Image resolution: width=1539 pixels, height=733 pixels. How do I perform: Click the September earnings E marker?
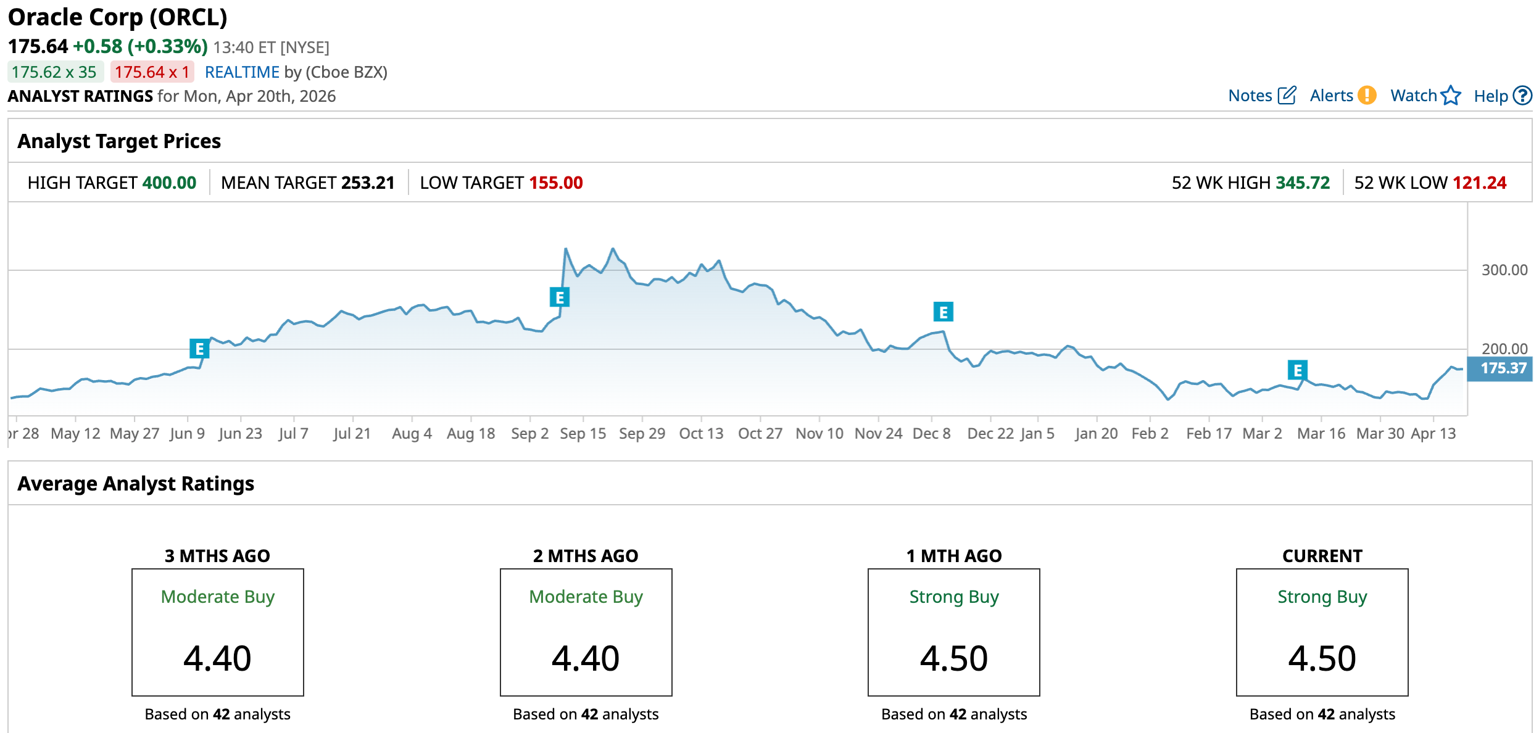tap(559, 297)
